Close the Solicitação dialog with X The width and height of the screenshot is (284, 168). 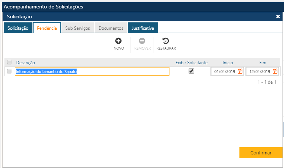(278, 17)
